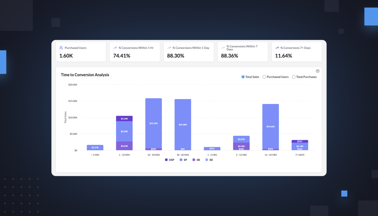Click the $1.64K DSP segment at 1 - 10 MIN

[x=124, y=119]
